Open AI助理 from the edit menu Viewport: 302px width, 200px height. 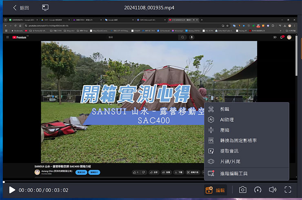(x=246, y=120)
